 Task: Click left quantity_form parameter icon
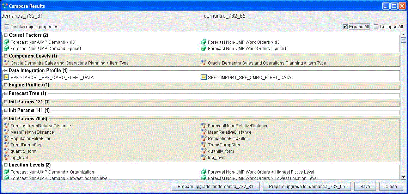[6, 151]
